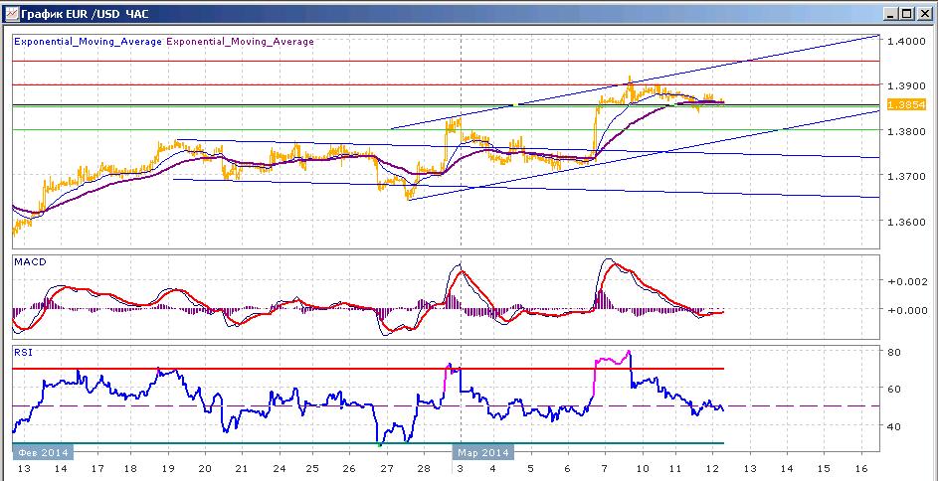Click date 21 on the time axis
Screen dimensions: 938x481
242,469
